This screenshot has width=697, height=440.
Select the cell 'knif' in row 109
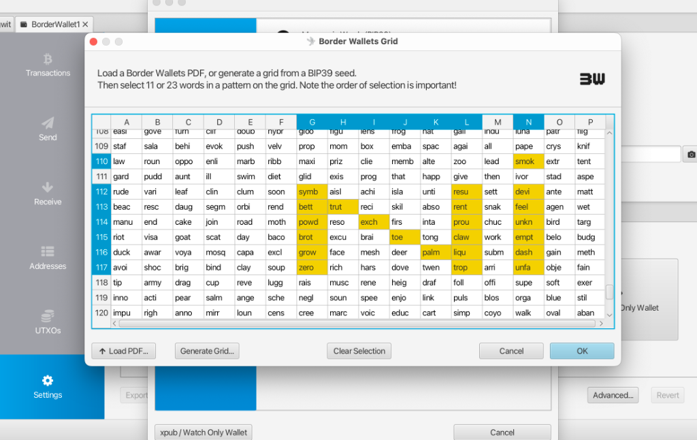point(590,146)
